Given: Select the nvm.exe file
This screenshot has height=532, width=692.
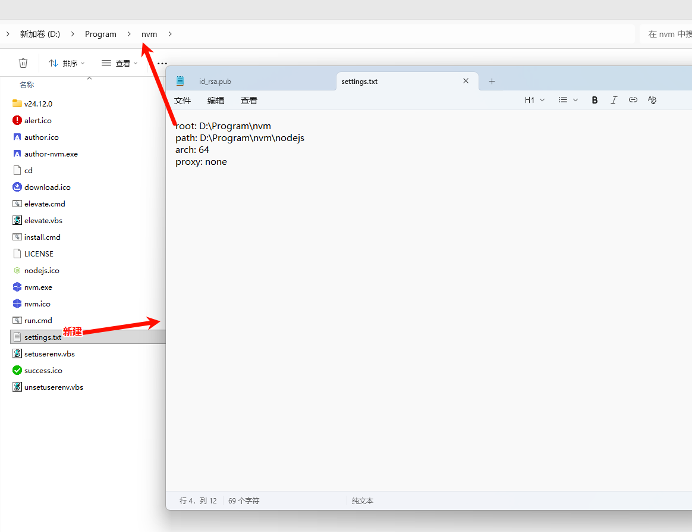Looking at the screenshot, I should tap(38, 287).
